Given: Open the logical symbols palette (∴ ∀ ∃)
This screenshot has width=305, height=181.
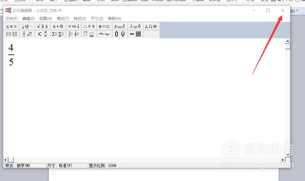Looking at the screenshot, I should [x=89, y=26].
